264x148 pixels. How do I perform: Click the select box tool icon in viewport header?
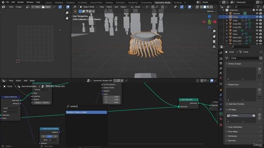(80, 11)
